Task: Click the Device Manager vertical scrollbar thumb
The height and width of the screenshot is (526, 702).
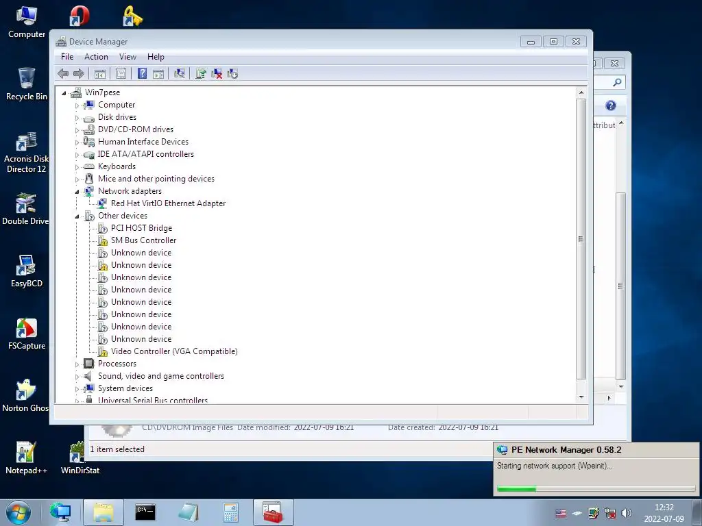Action: point(581,239)
